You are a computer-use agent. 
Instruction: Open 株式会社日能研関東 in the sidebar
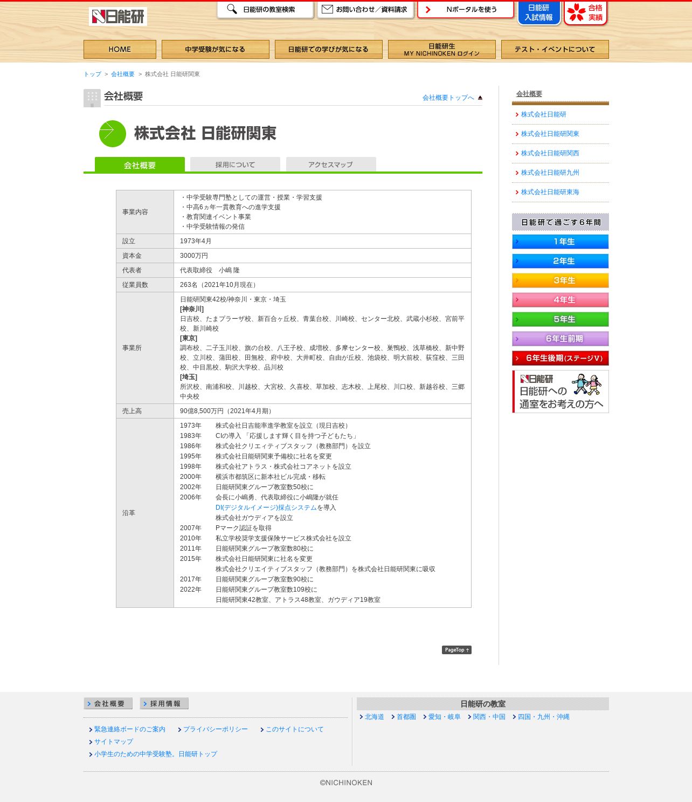point(550,134)
